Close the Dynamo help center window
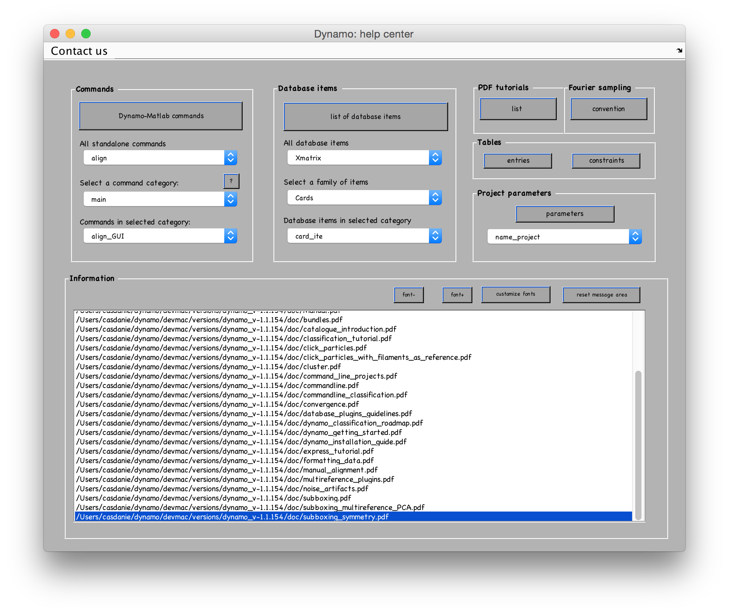The width and height of the screenshot is (729, 614). (55, 34)
